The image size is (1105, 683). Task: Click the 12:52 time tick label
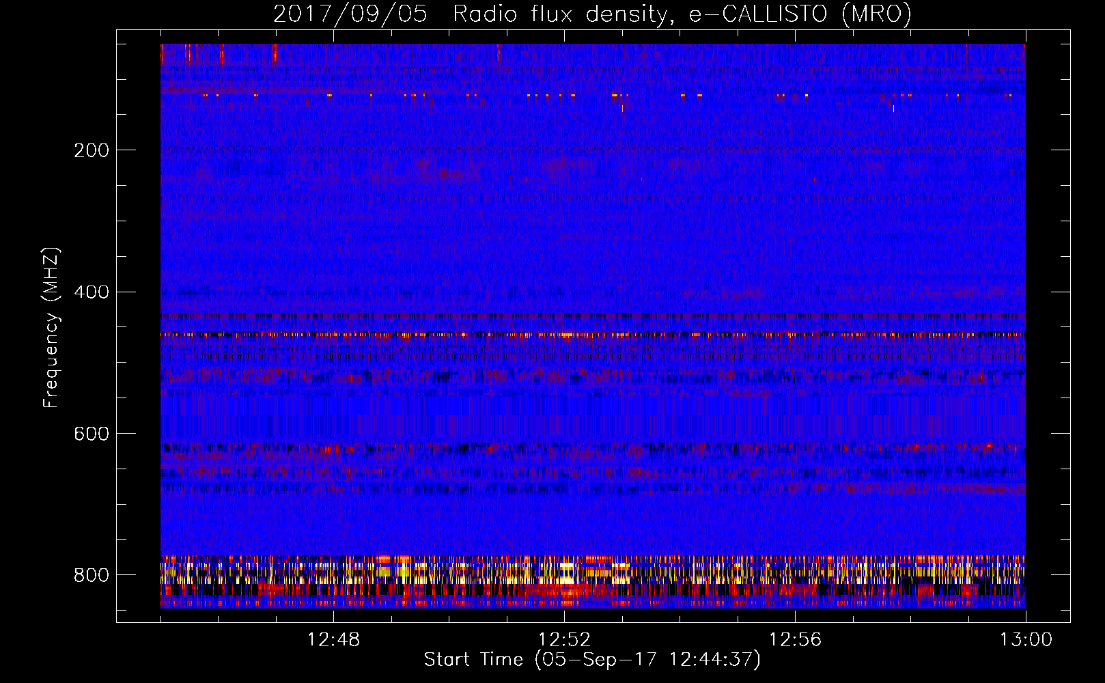564,640
